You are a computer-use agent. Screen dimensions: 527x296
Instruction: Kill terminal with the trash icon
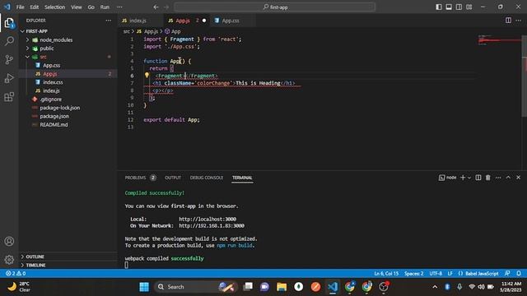488,178
